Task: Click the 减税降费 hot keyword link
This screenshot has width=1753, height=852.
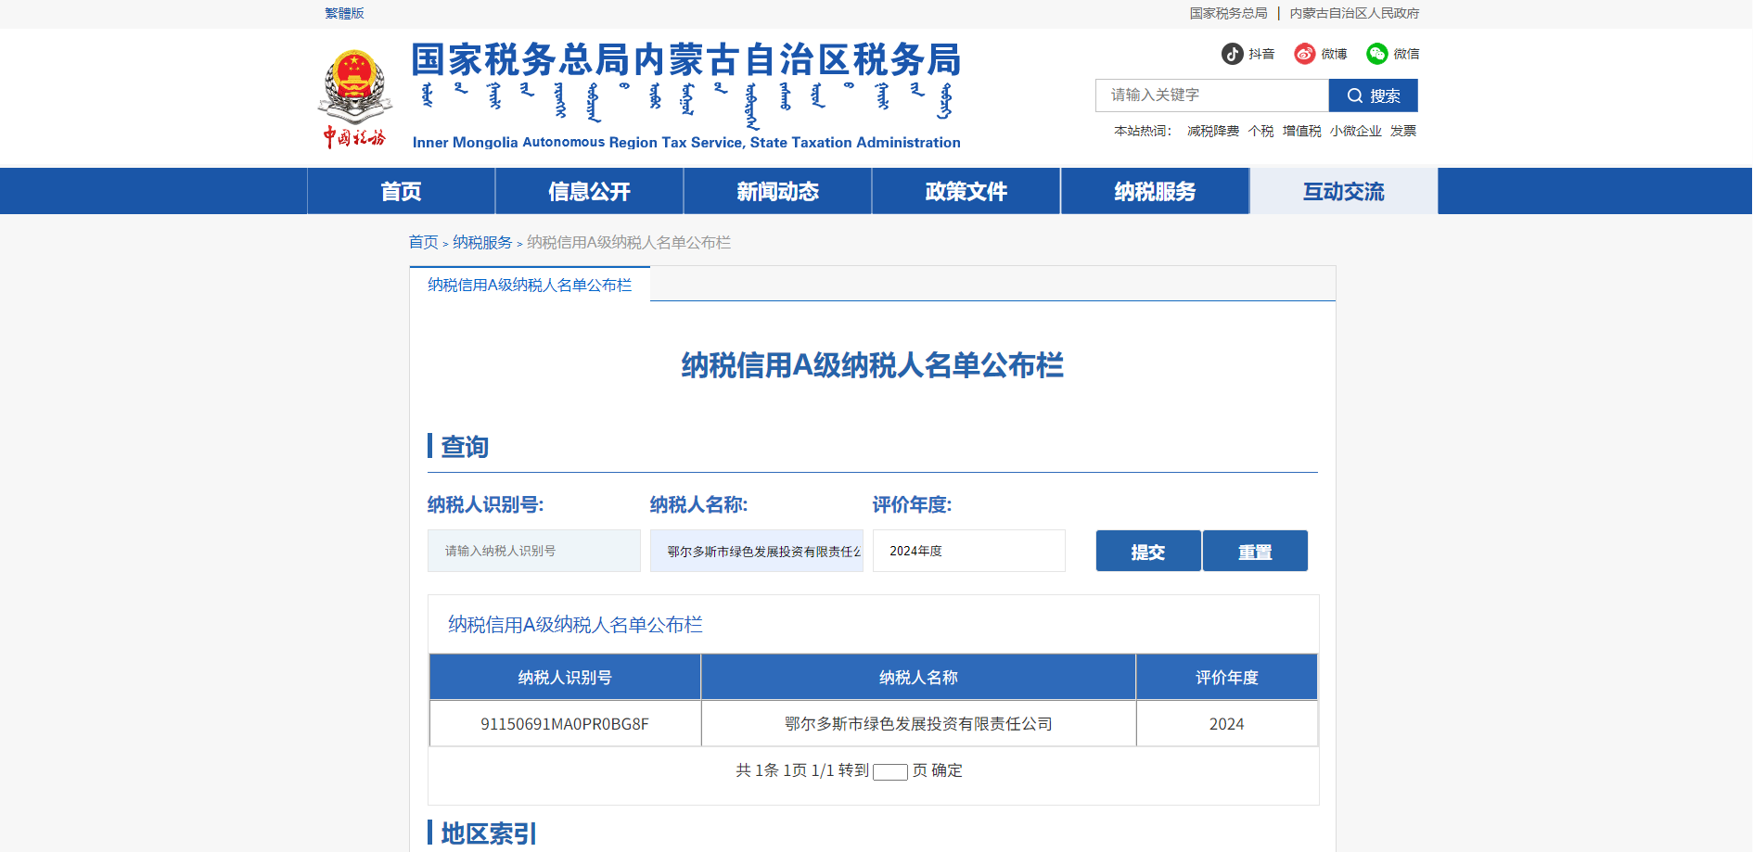Action: coord(1213,131)
